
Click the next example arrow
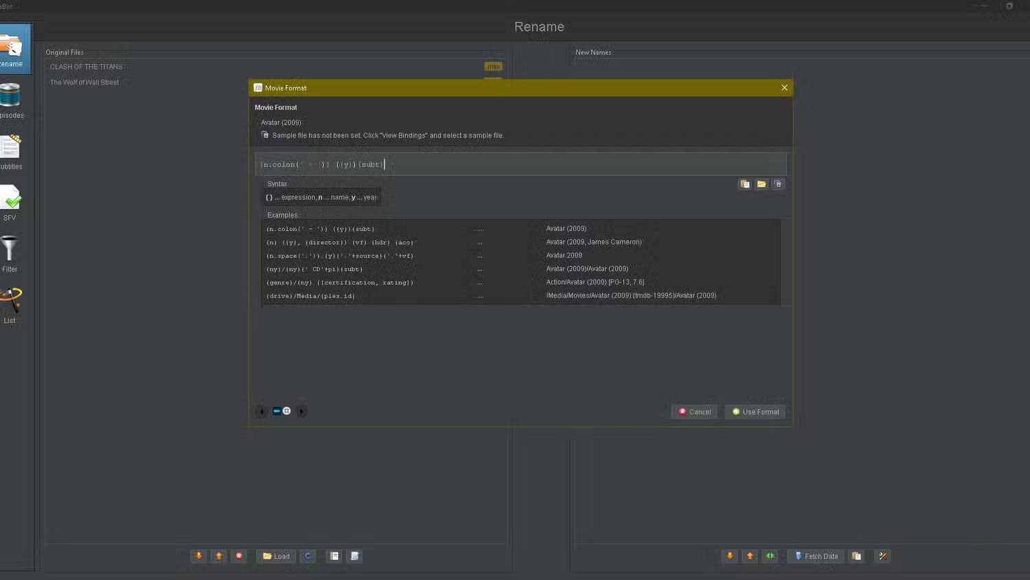(x=301, y=411)
